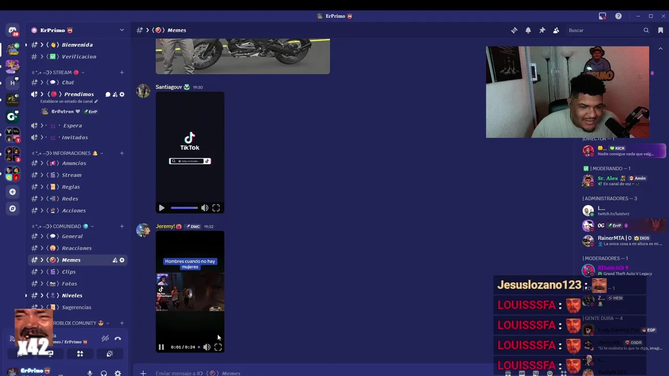The width and height of the screenshot is (669, 376).
Task: Explore discoverable servers compass icon
Action: click(x=13, y=208)
